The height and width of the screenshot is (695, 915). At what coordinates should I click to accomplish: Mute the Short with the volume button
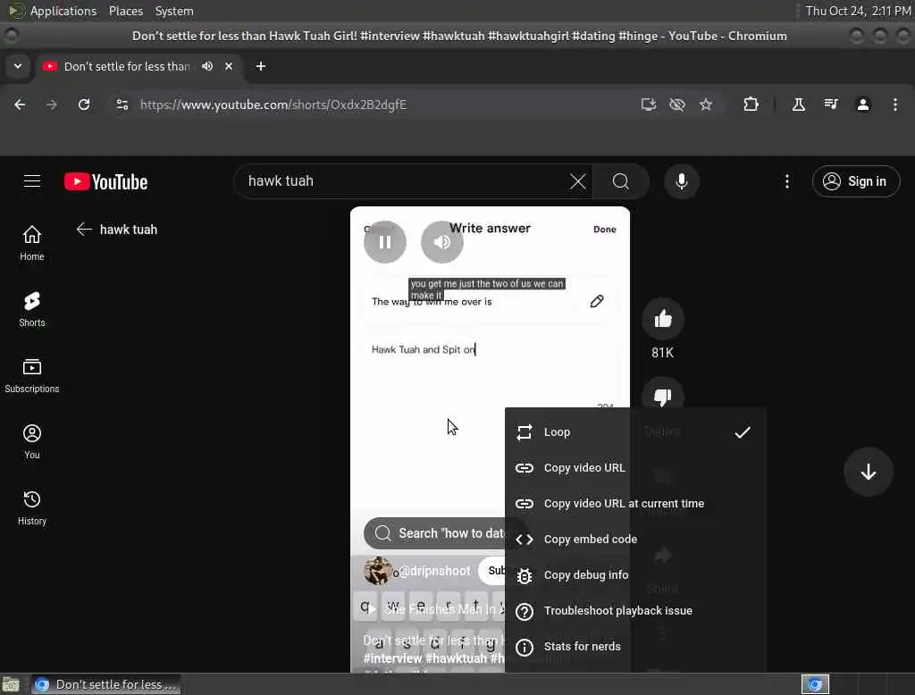point(441,241)
